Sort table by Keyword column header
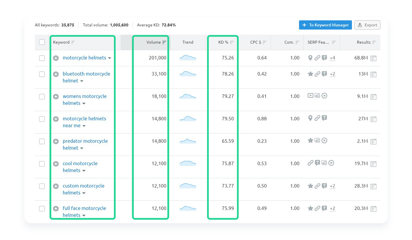The height and width of the screenshot is (240, 412). point(64,42)
